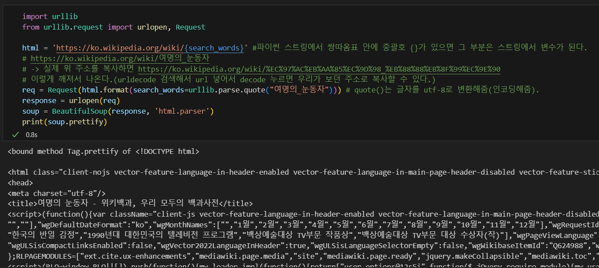599x268 pixels.
Task: Place cursor on 'import urllib' line
Action: (x=50, y=16)
